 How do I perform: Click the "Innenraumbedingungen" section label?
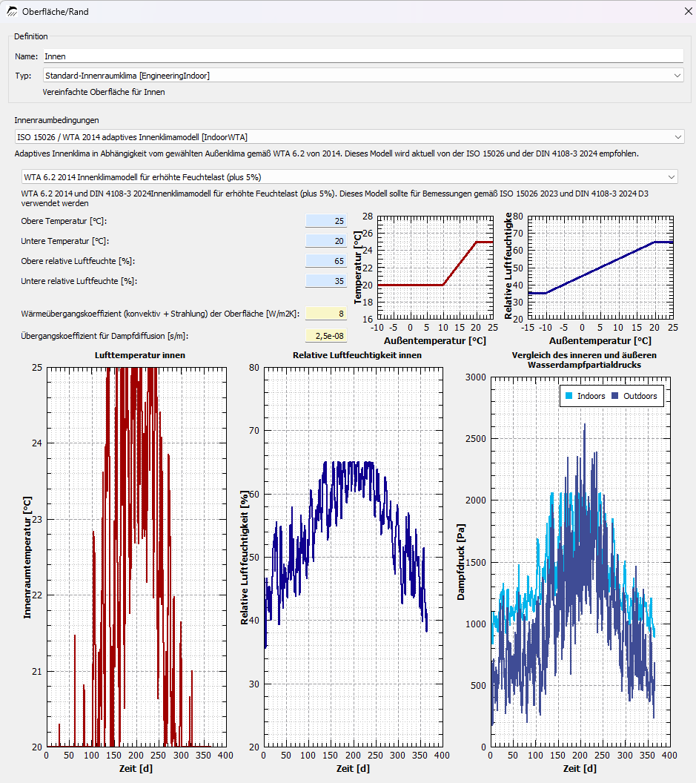(56, 120)
